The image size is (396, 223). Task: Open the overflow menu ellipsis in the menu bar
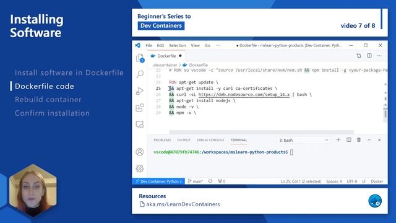click(x=218, y=45)
